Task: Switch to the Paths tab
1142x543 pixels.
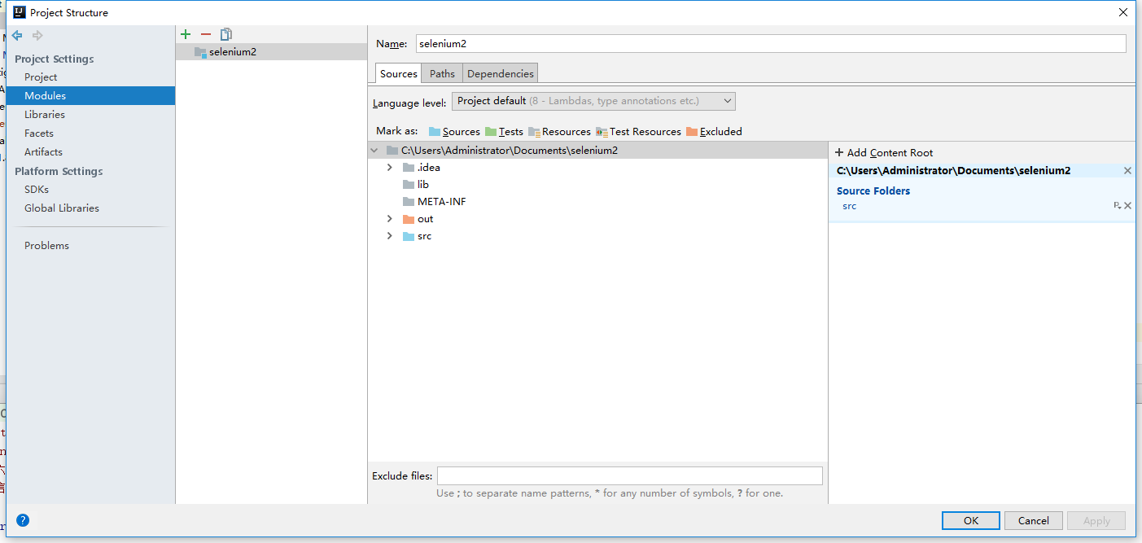Action: [x=442, y=73]
